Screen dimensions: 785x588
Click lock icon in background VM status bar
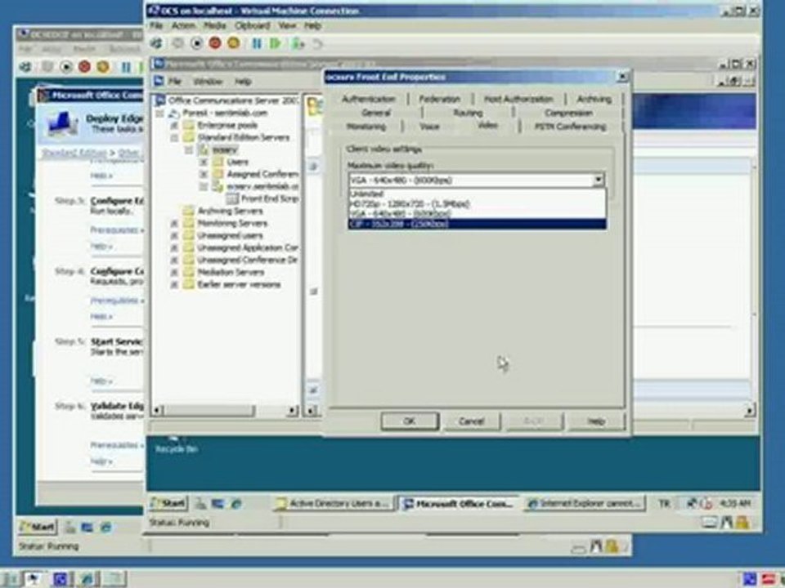click(612, 546)
